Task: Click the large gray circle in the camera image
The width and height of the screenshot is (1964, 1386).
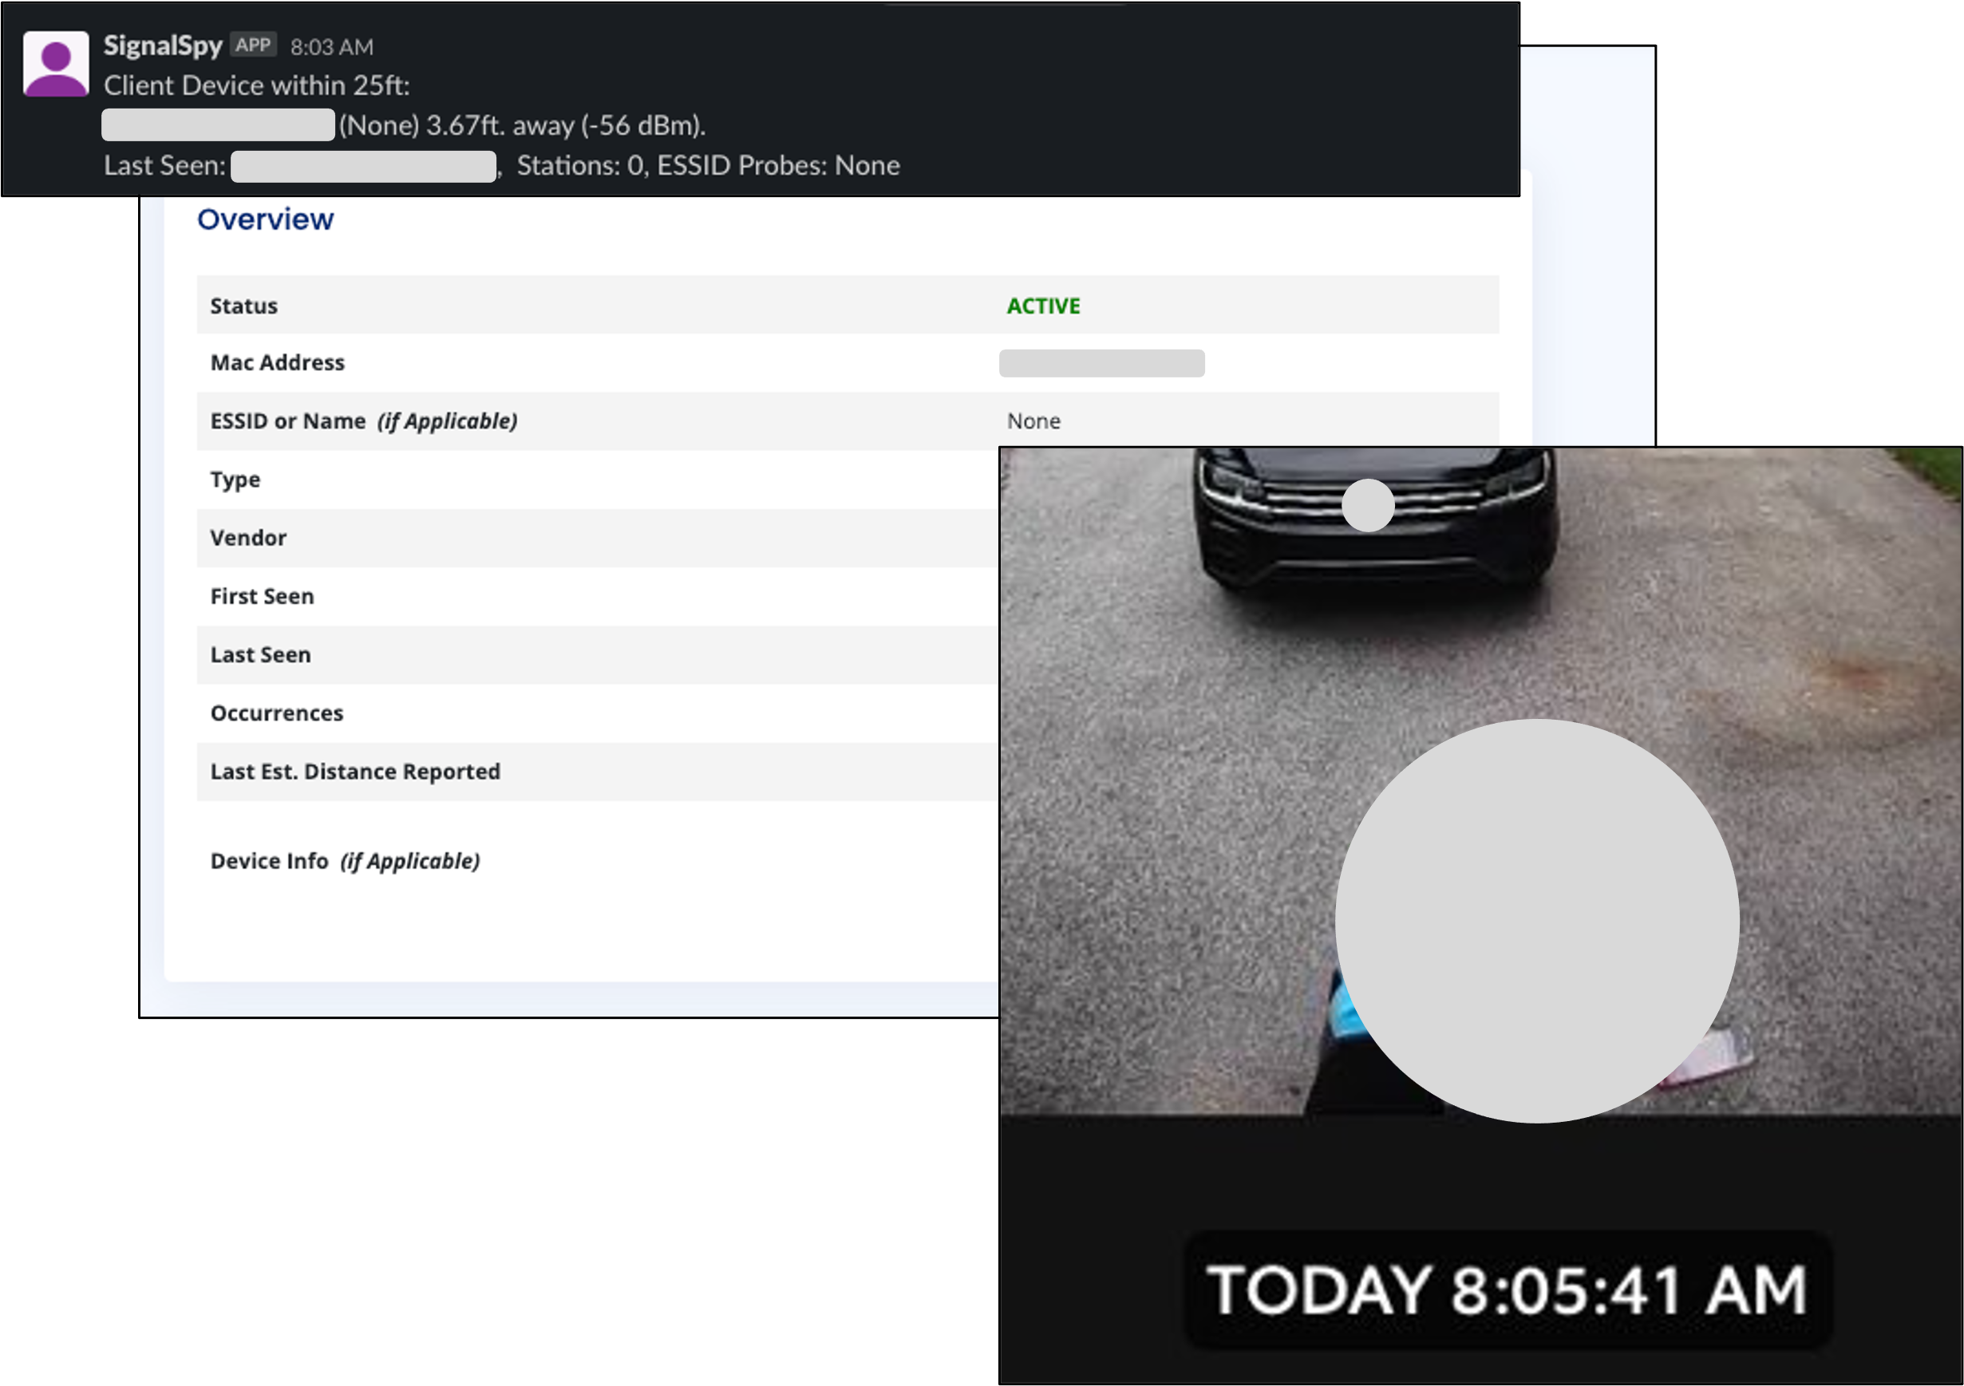Action: point(1536,921)
